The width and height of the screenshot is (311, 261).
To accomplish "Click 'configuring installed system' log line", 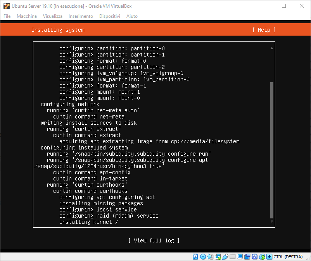I will point(84,148).
